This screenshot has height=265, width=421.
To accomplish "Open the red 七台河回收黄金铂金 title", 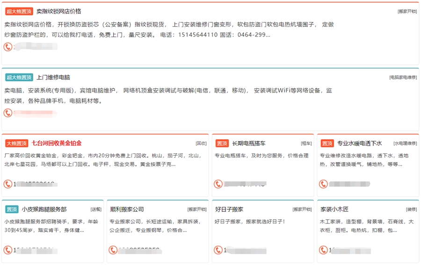I will (57, 143).
